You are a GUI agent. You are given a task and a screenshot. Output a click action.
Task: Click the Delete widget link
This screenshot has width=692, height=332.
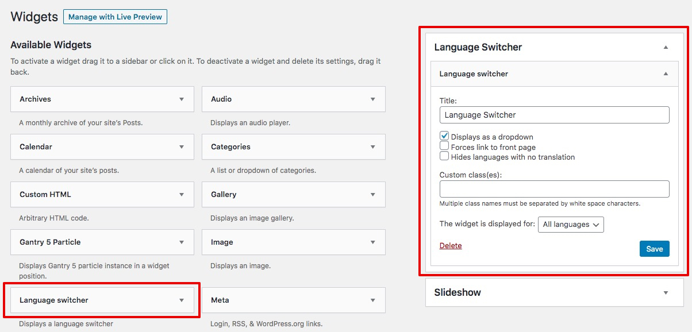[x=451, y=246]
